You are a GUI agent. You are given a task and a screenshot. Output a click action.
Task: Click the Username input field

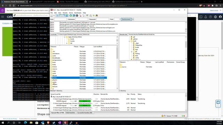(x=82, y=19)
